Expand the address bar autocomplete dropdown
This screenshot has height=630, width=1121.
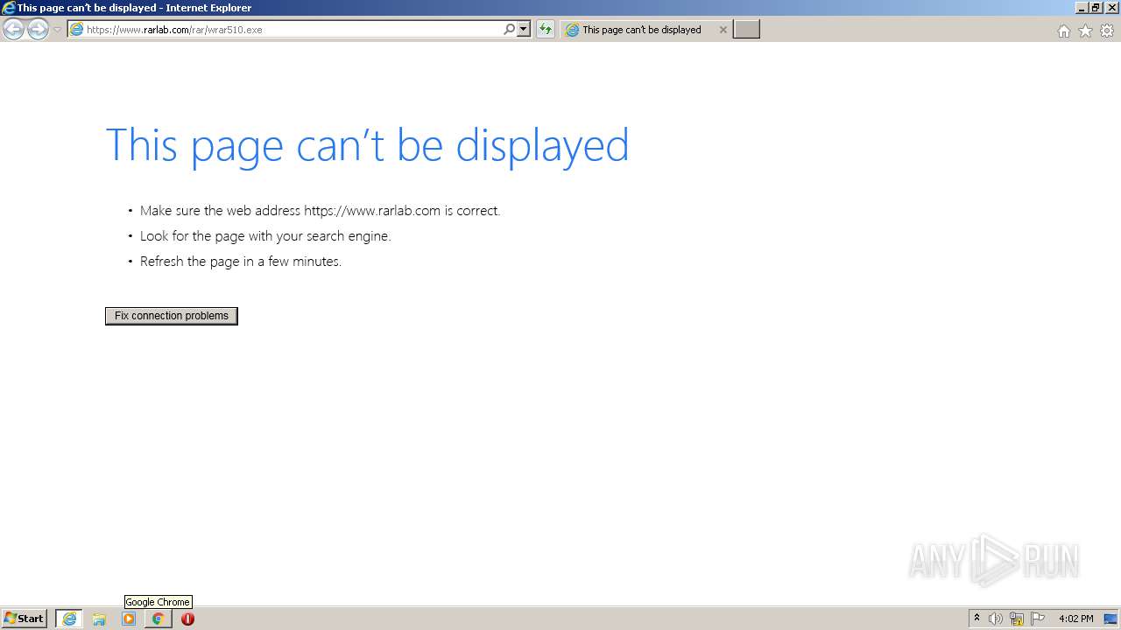524,30
